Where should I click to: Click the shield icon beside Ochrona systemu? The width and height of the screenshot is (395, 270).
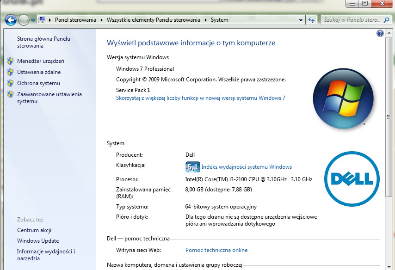tap(10, 83)
